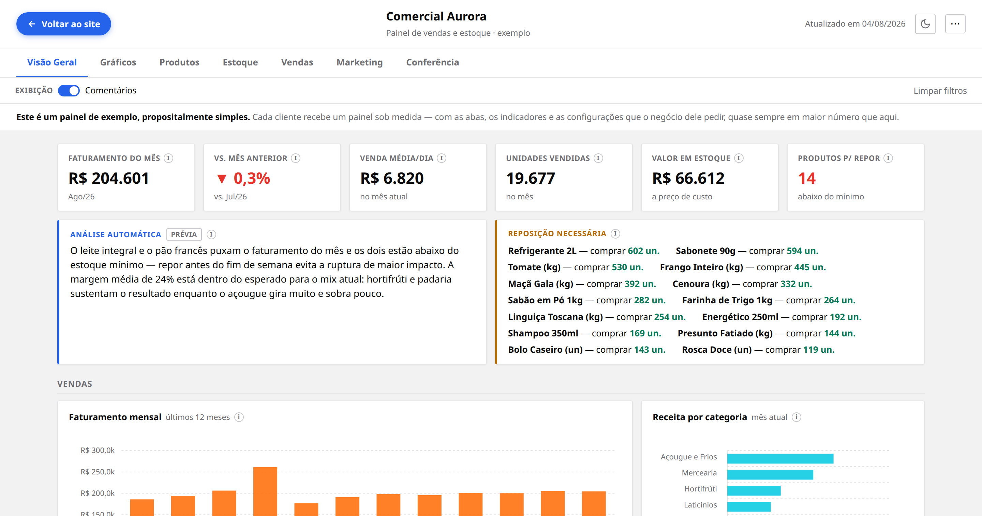Click info icon beside Venda Média/Dia
Image resolution: width=982 pixels, height=516 pixels.
(442, 158)
